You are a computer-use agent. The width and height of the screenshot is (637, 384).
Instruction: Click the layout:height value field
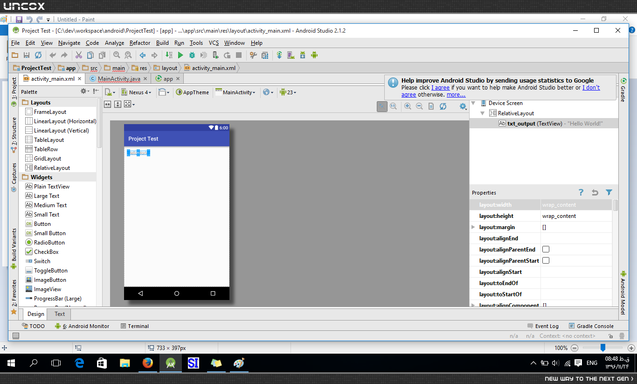click(x=576, y=216)
